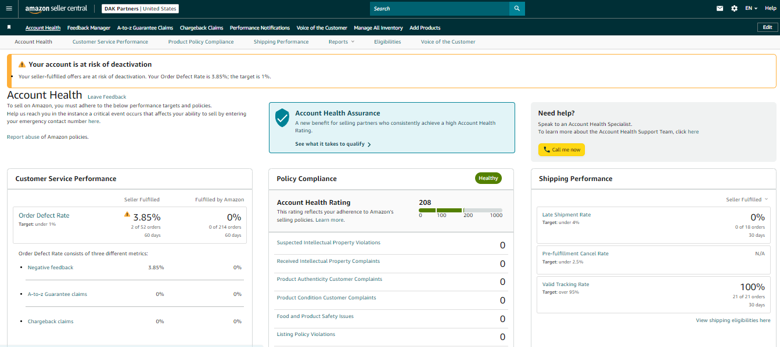Click the Edit button

[x=767, y=27]
